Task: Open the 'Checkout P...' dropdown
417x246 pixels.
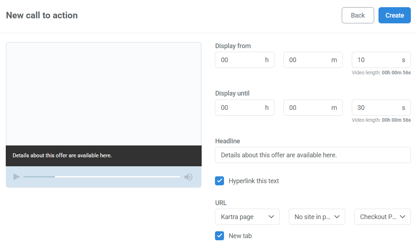Action: click(x=382, y=217)
